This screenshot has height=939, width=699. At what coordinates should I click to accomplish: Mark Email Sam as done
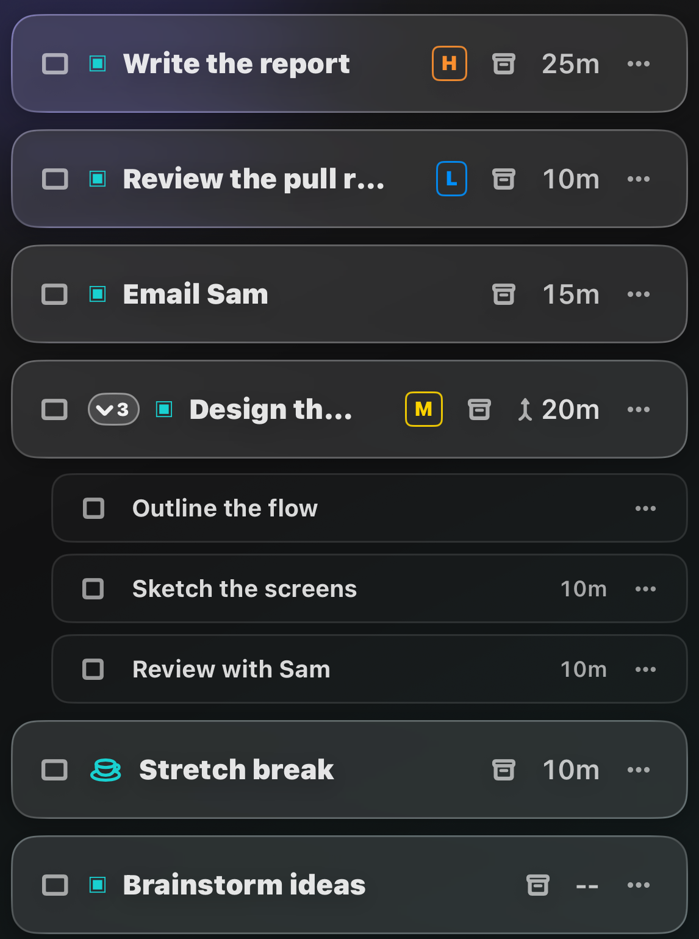click(55, 294)
